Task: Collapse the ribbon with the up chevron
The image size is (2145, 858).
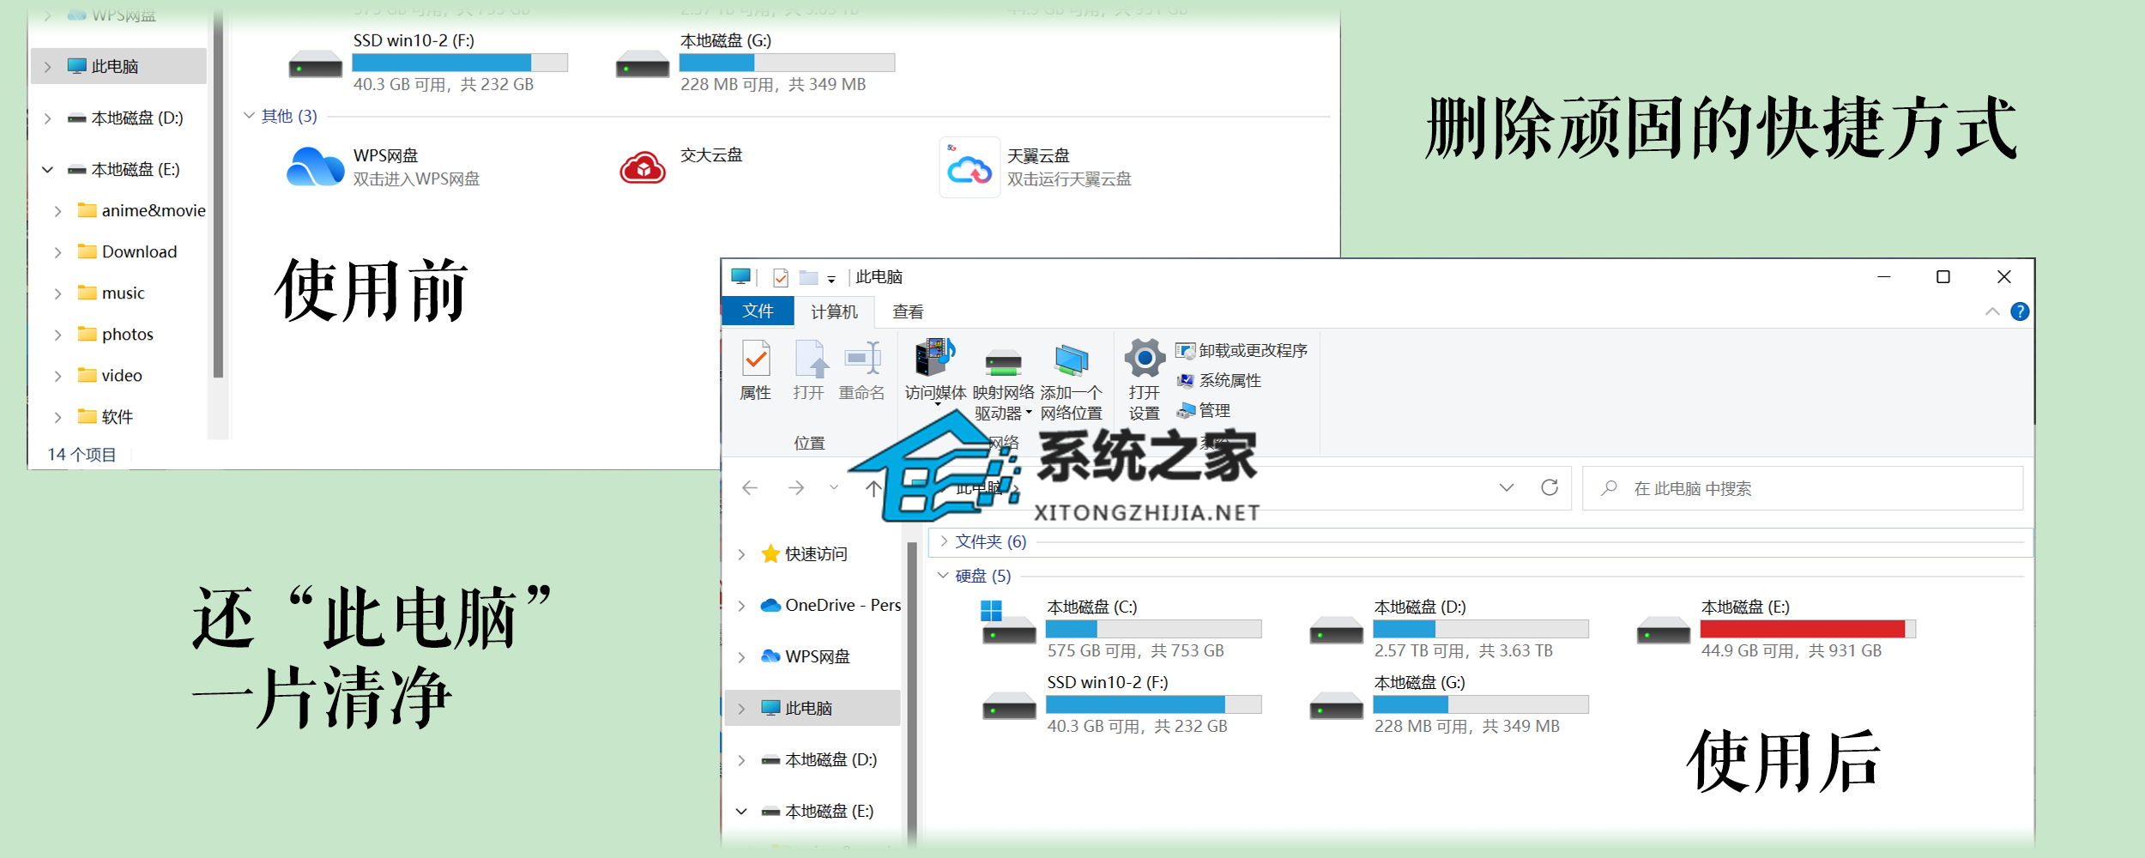Action: 1992,311
